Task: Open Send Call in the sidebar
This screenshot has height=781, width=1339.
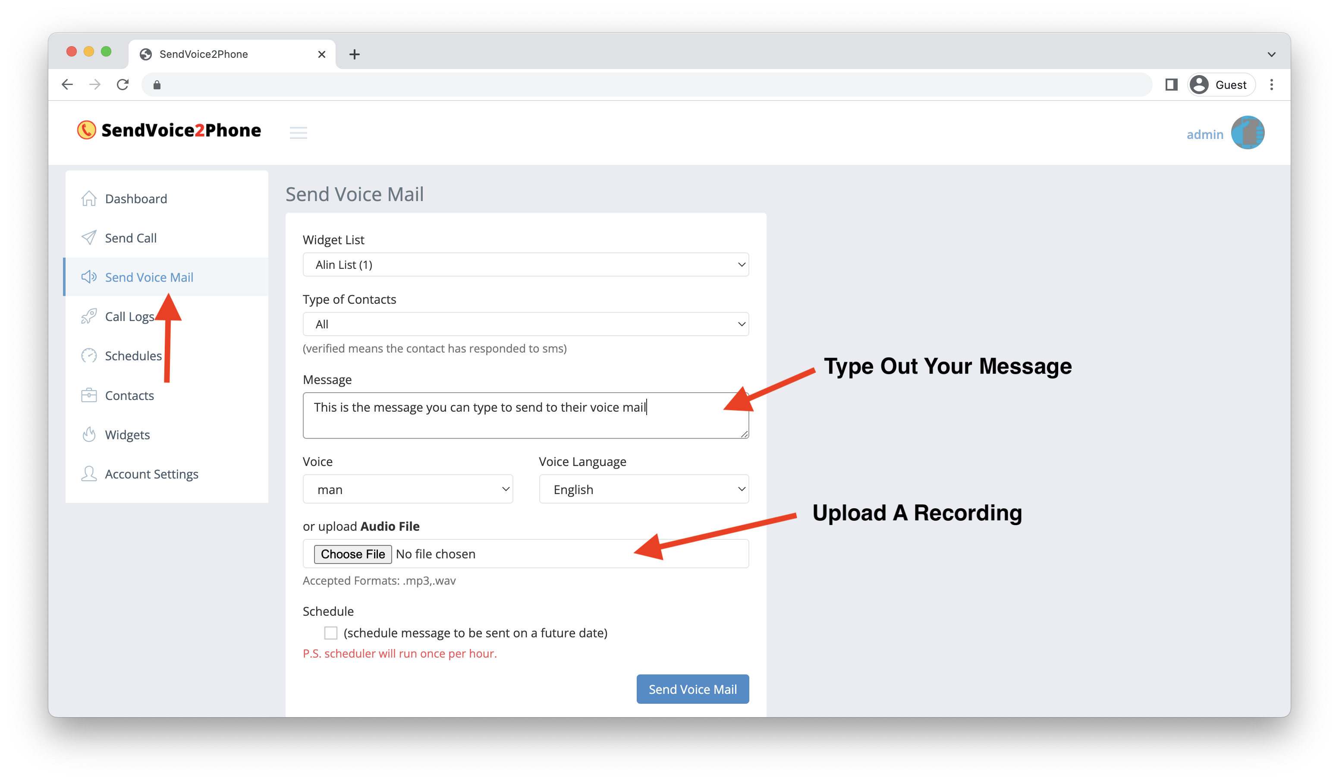Action: [167, 238]
